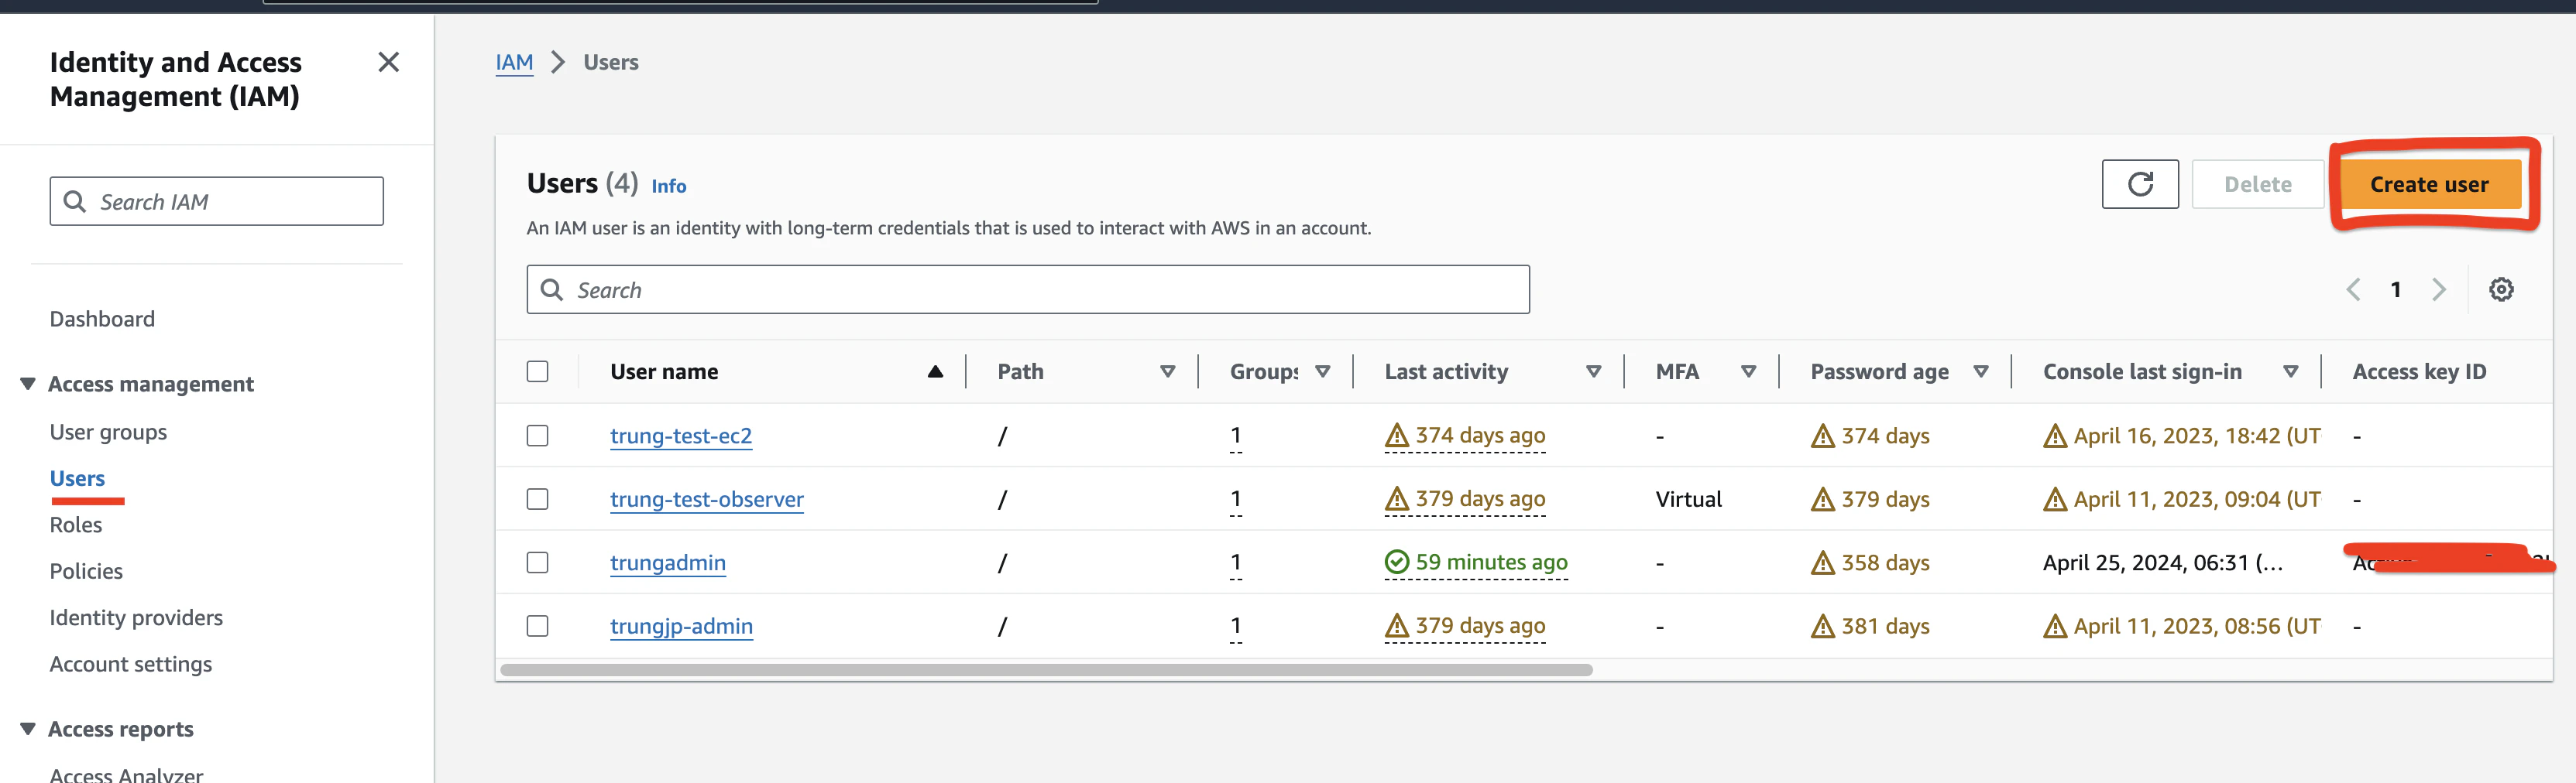Click the 'Virtual' MFA value

[x=1688, y=499]
